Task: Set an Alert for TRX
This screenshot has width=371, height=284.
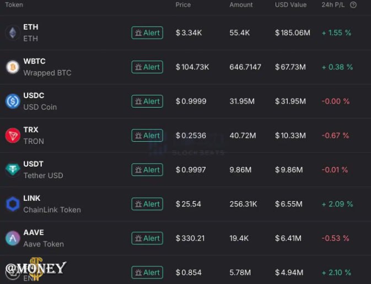Action: tap(147, 136)
